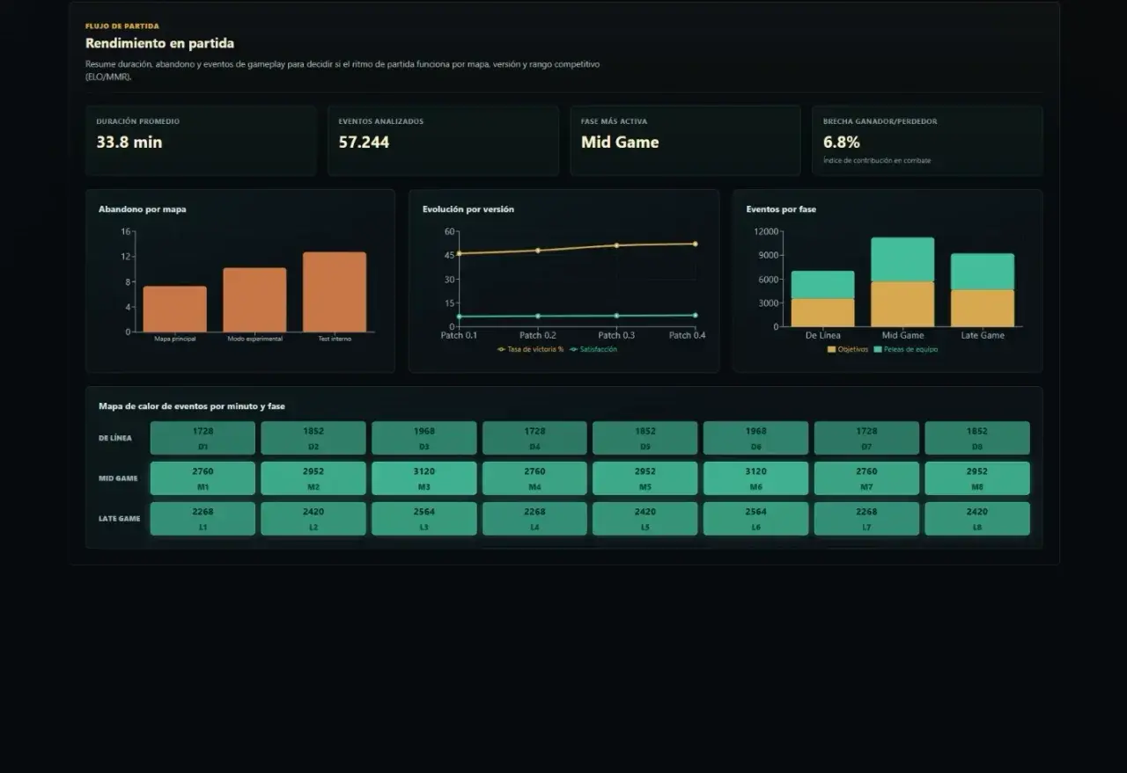Click the Modo experimental bar

[x=254, y=300]
